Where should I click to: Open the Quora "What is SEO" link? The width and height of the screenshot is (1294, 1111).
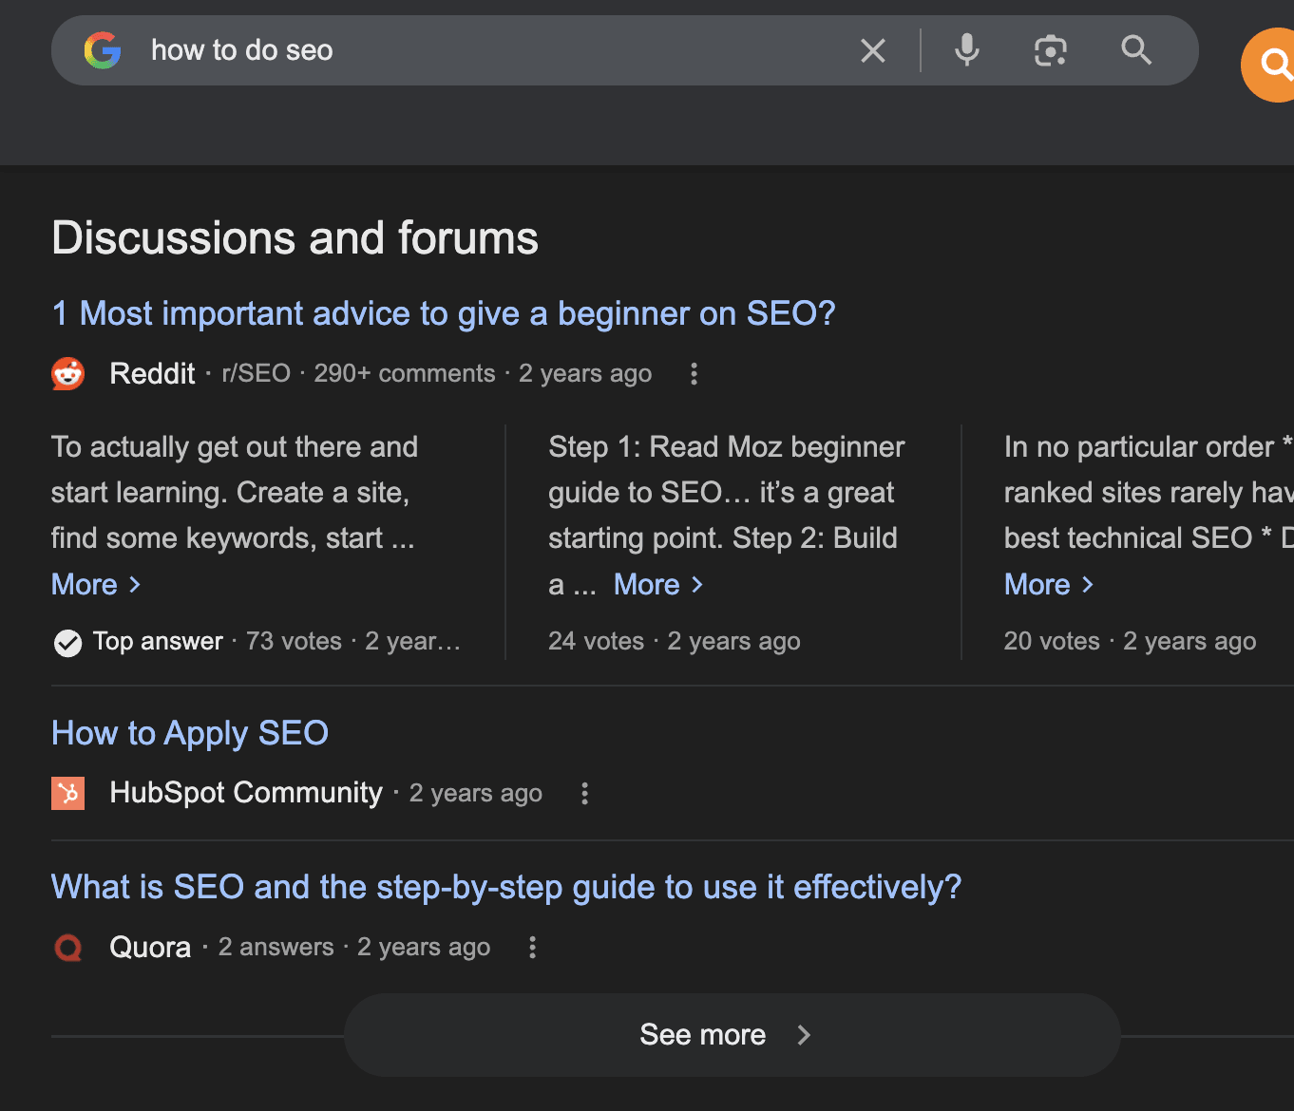pos(506,887)
